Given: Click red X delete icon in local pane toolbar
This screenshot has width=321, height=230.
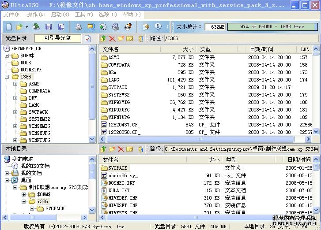Looking at the screenshot, I should (121, 149).
